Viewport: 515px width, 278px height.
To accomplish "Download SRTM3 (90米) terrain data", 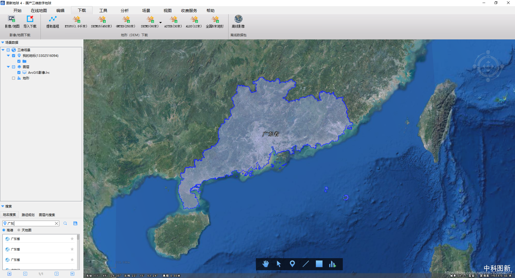I will pos(150,22).
